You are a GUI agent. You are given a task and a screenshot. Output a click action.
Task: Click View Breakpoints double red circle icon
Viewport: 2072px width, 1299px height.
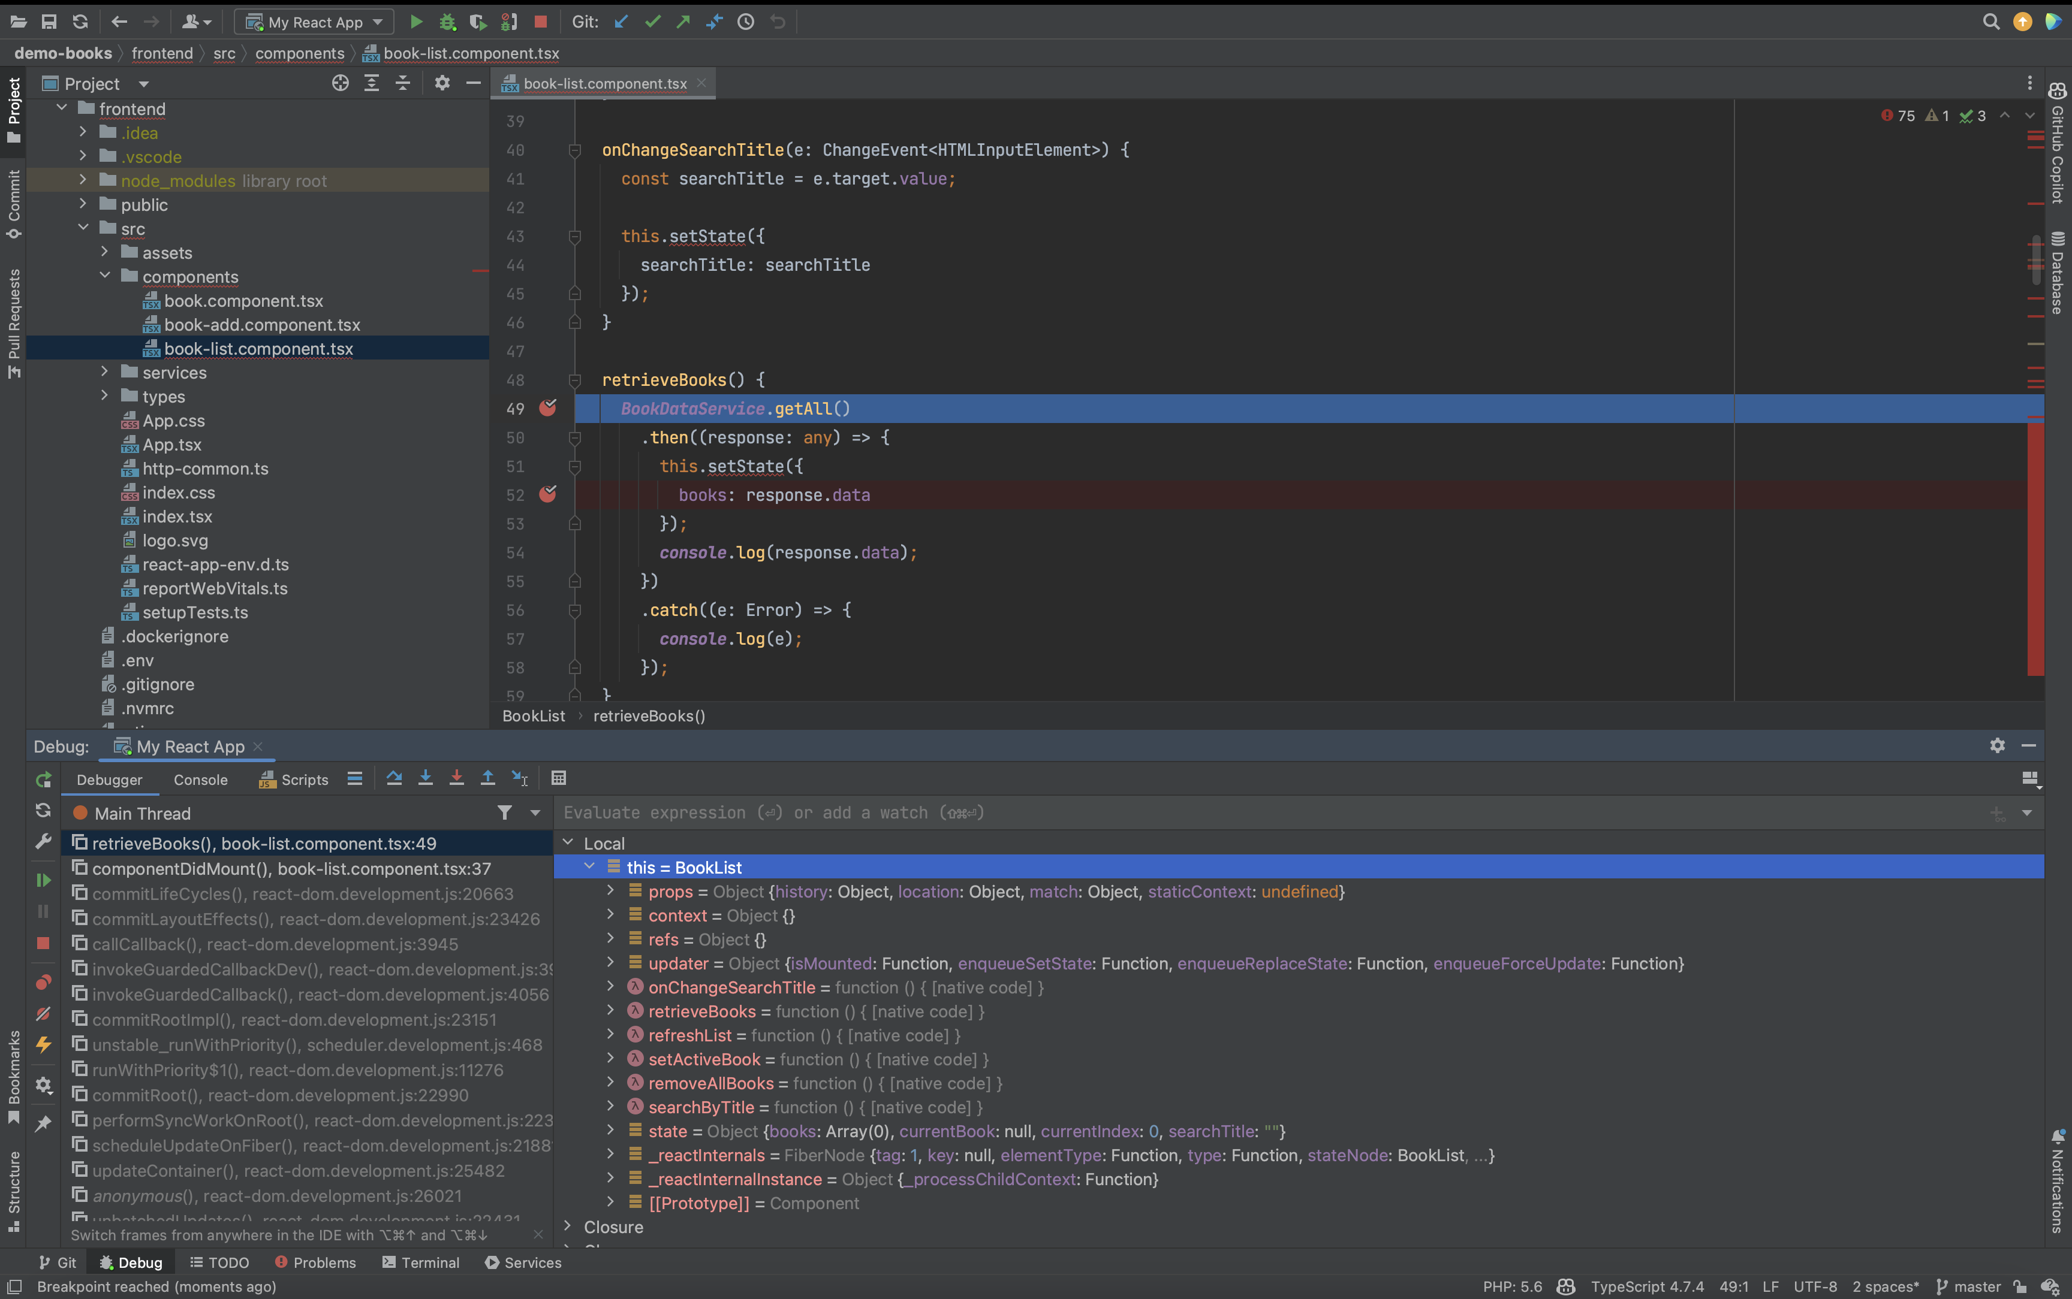pos(43,982)
